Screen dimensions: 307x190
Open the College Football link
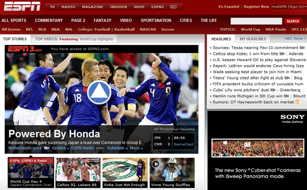pos(102,29)
